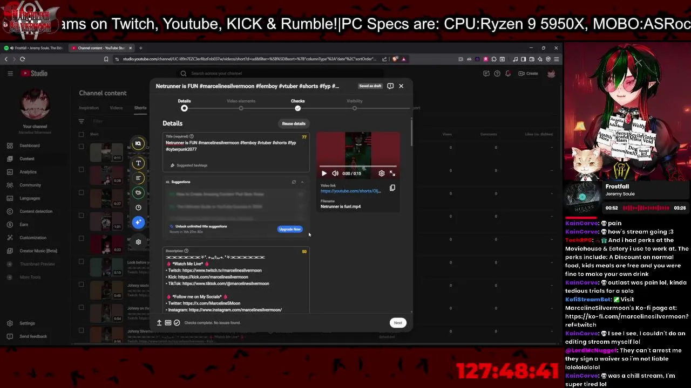Image resolution: width=691 pixels, height=388 pixels.
Task: Click the dialog's vertical scrollbar
Action: 411,132
